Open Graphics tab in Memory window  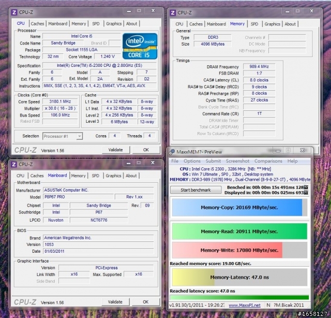click(273, 24)
